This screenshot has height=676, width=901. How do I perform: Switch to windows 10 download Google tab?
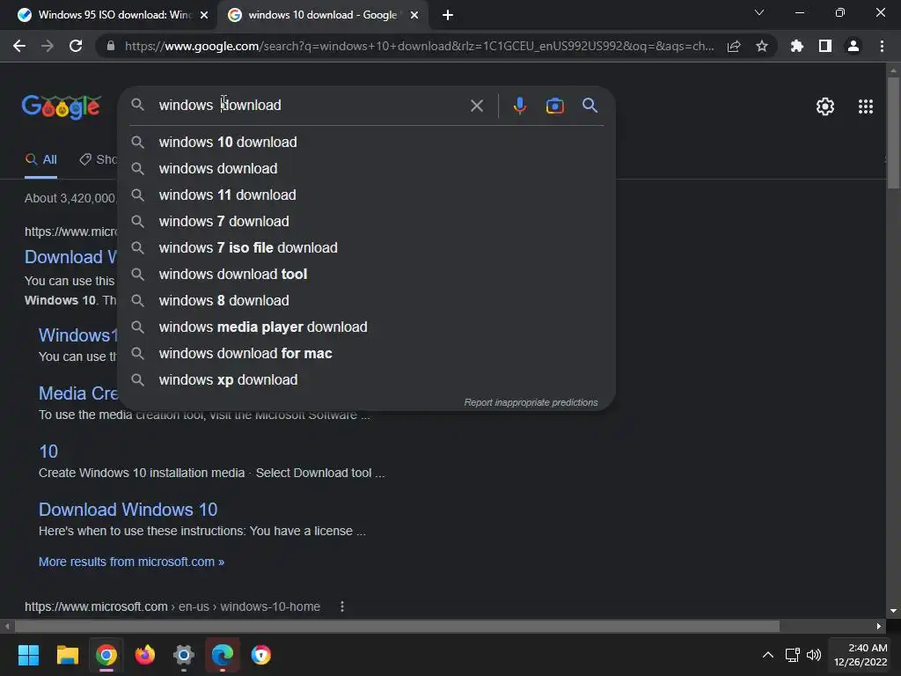pyautogui.click(x=321, y=15)
